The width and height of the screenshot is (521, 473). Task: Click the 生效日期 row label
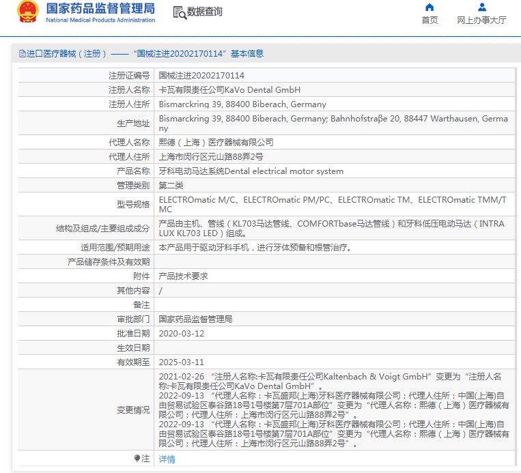click(x=133, y=348)
